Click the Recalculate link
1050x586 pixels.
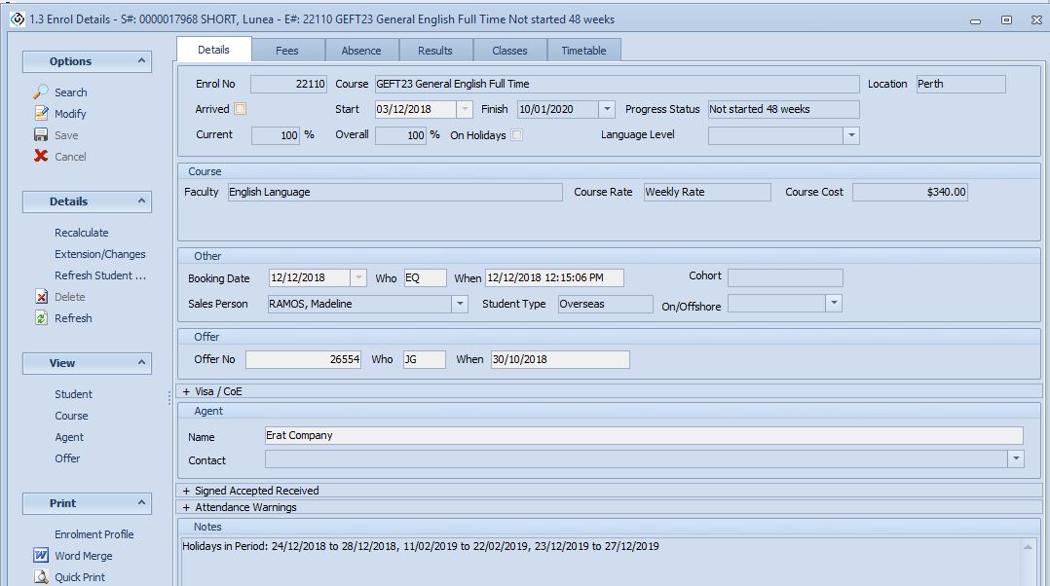(x=82, y=233)
